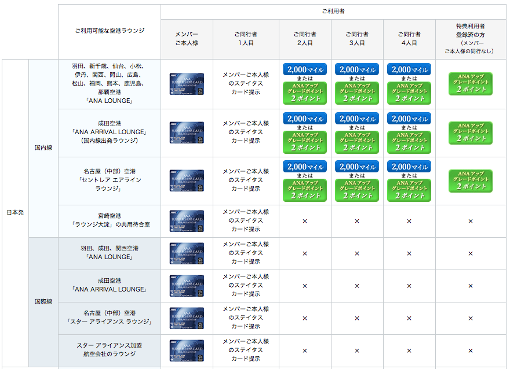The image size is (510, 369).
Task: Click the card image in the 羽田、成田、関西空港 row
Action: point(187,253)
